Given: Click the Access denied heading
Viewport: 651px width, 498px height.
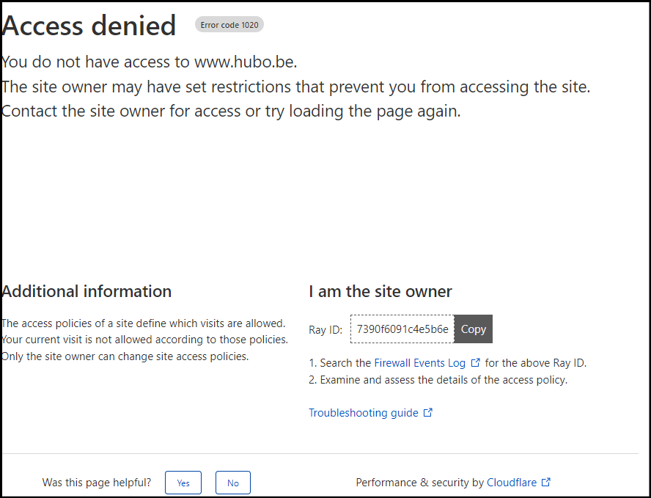Looking at the screenshot, I should pos(89,26).
